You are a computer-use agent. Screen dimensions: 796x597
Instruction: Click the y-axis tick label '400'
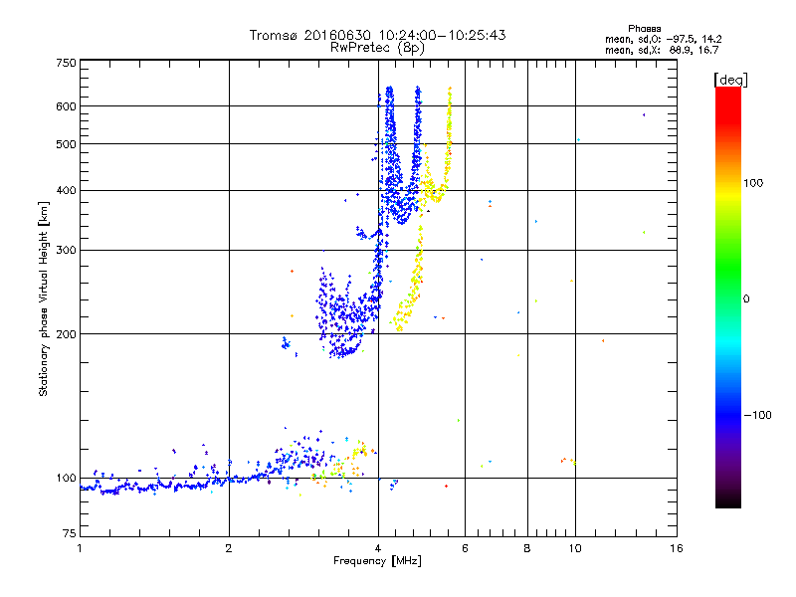67,190
